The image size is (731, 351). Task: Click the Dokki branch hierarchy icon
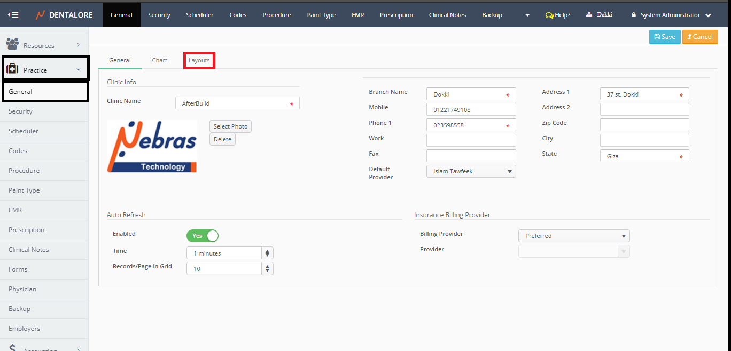pos(589,15)
